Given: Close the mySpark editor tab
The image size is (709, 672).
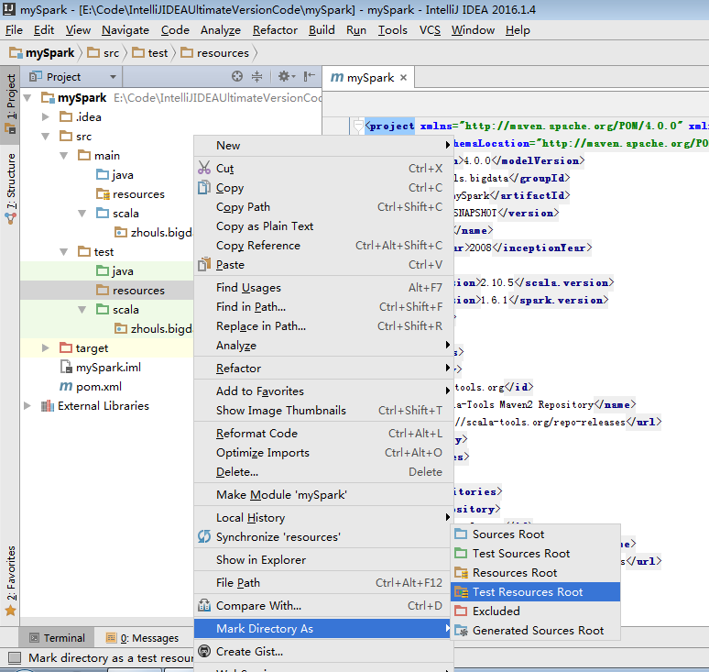Looking at the screenshot, I should pos(403,78).
